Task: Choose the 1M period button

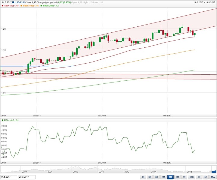Action: [163, 177]
